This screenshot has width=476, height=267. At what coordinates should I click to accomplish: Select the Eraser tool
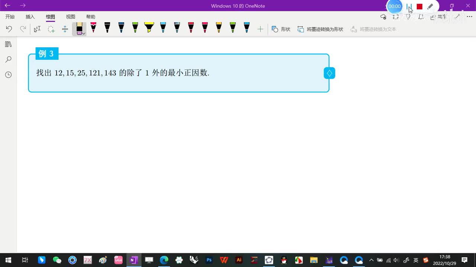(x=79, y=29)
